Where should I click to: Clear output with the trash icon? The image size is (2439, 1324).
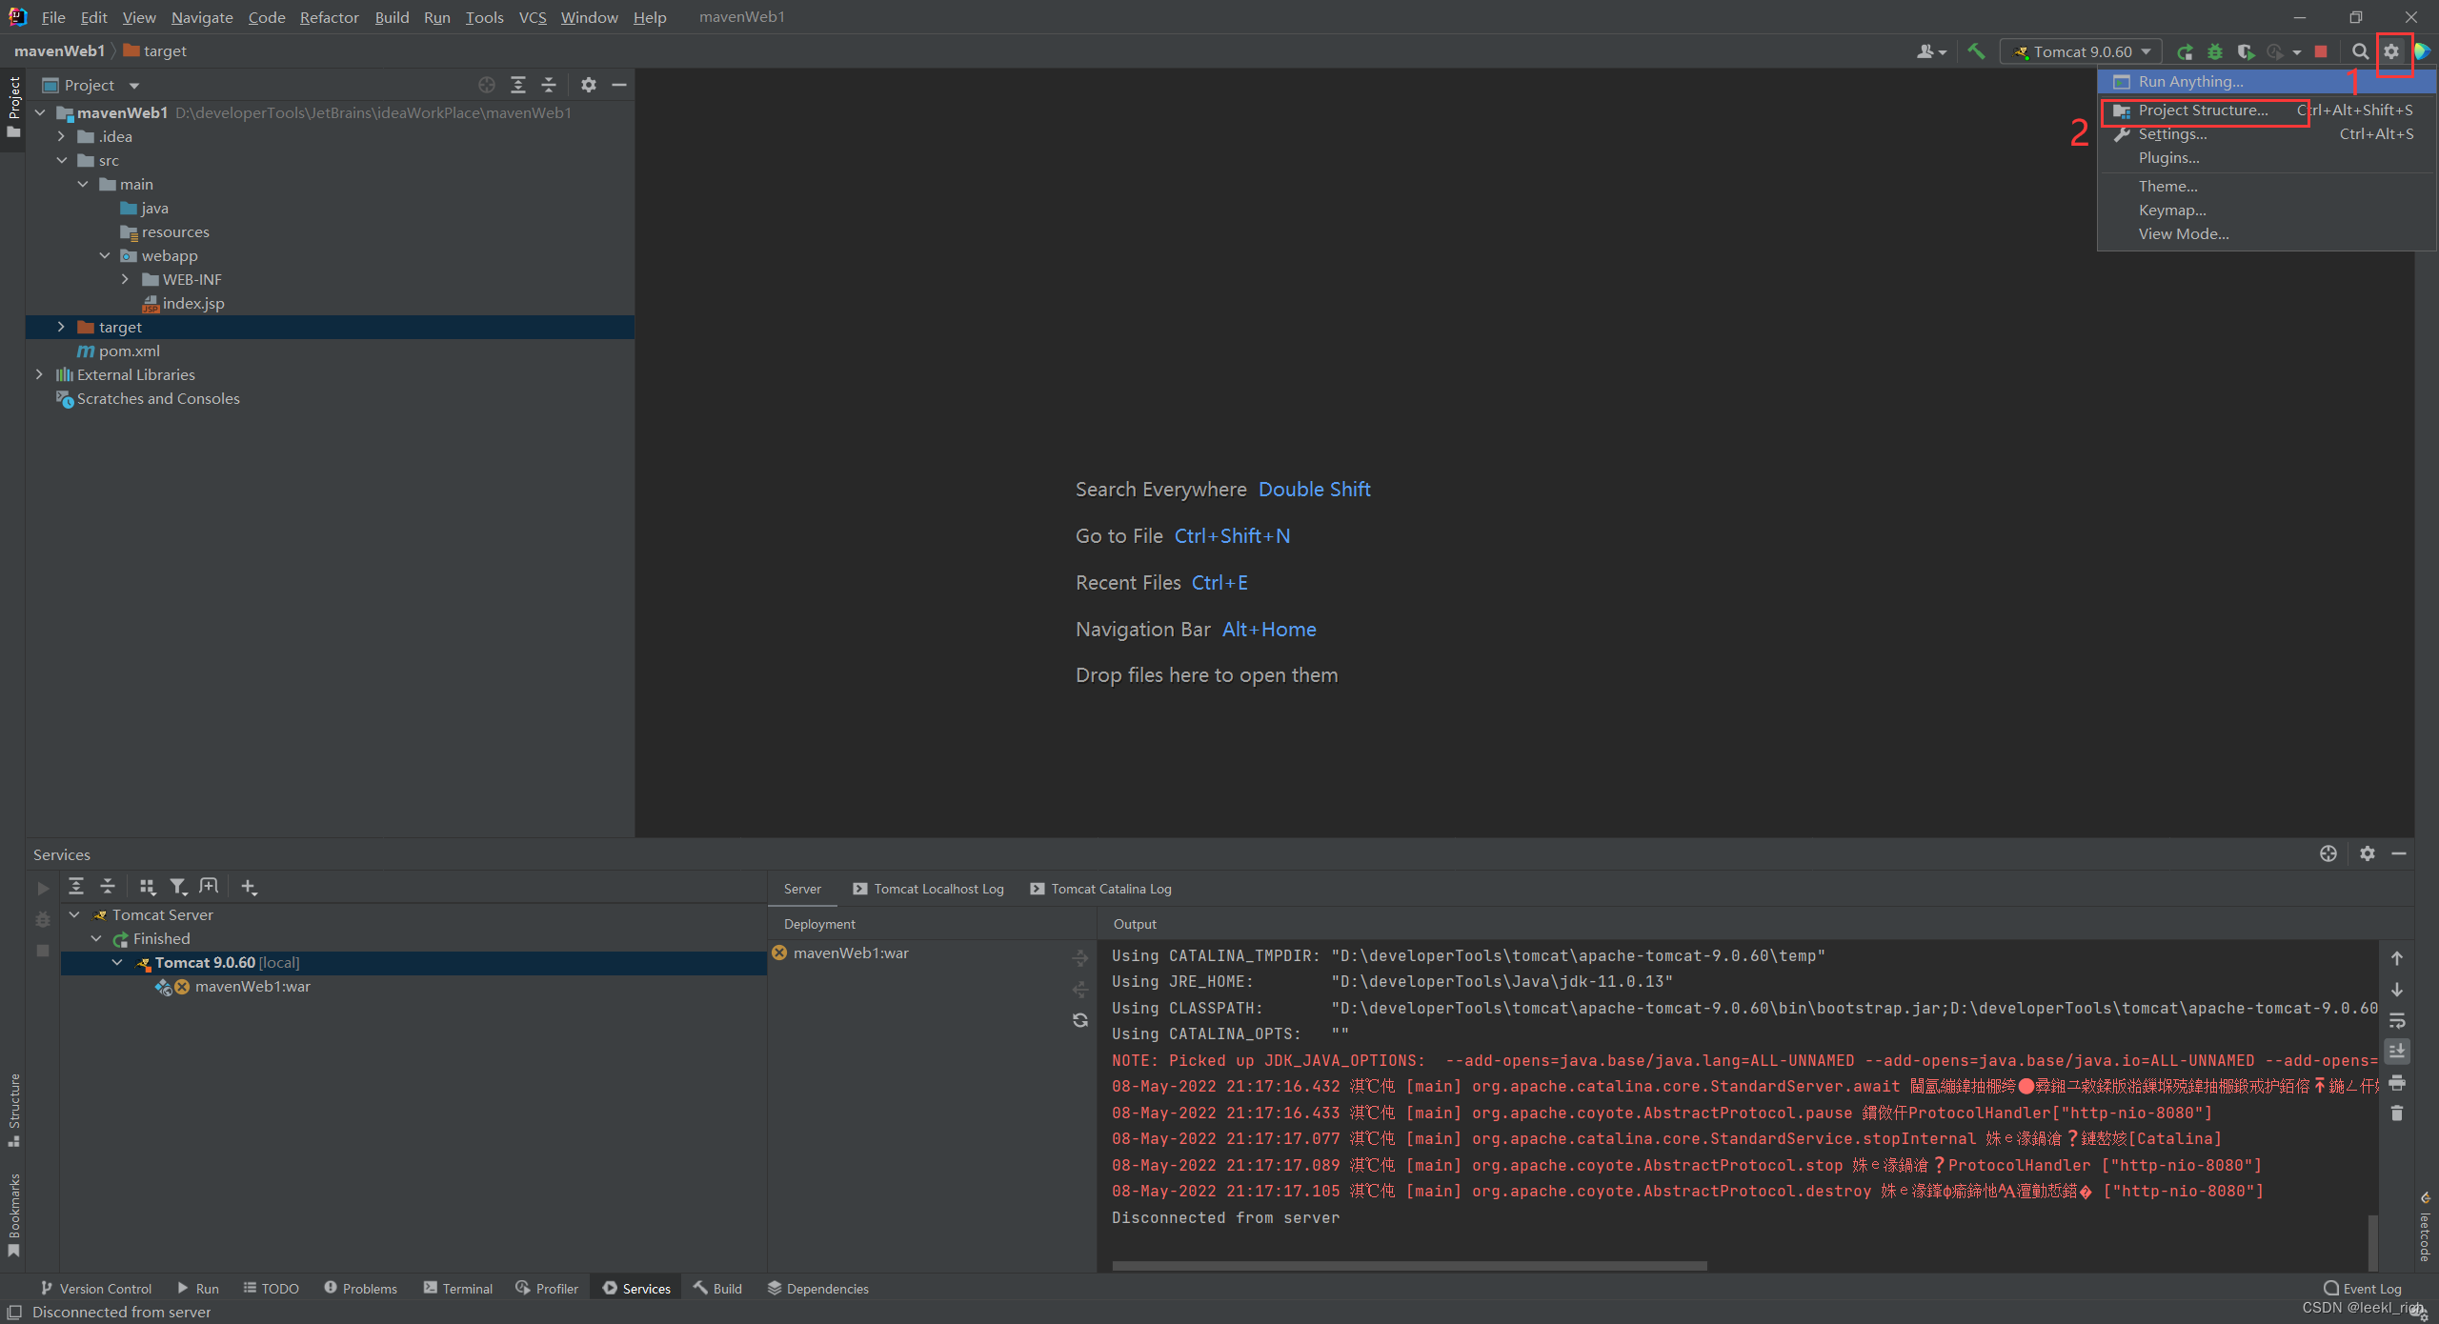coord(2397,1113)
